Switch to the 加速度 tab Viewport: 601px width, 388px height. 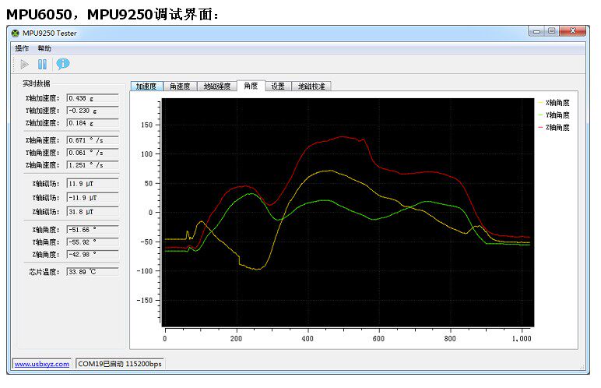[146, 86]
